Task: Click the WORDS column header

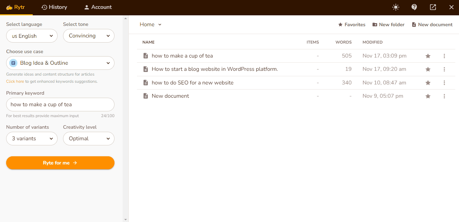Action: pos(343,42)
